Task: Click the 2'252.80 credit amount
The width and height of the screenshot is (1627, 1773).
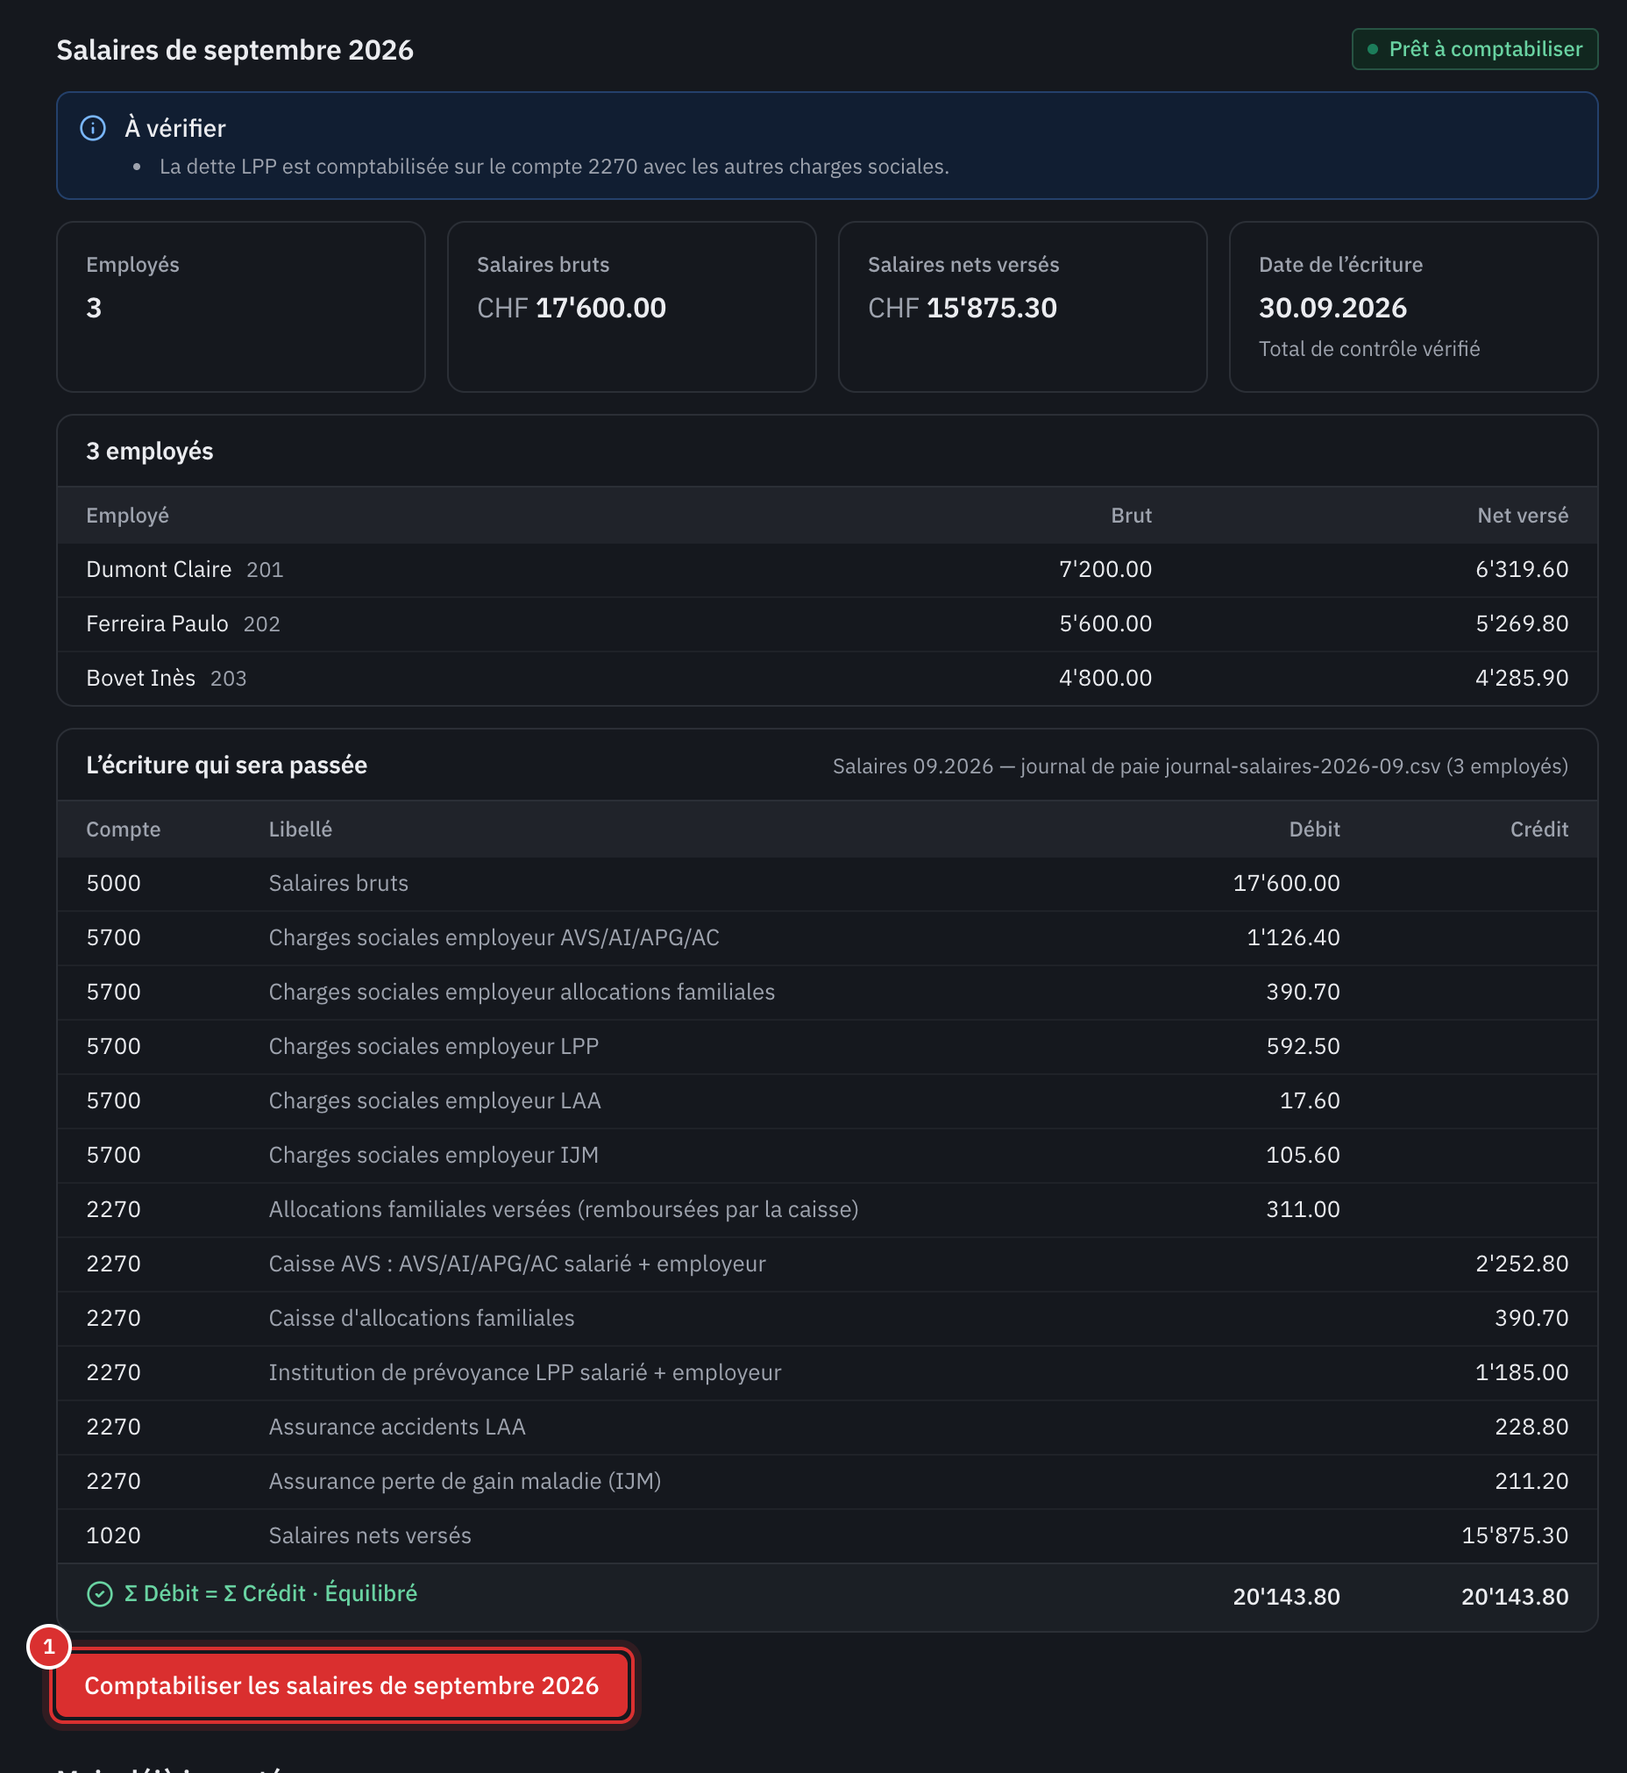Action: (x=1522, y=1264)
